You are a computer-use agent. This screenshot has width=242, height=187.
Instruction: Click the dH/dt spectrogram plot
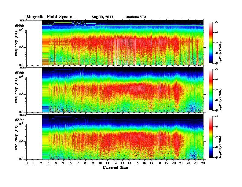click(x=123, y=42)
